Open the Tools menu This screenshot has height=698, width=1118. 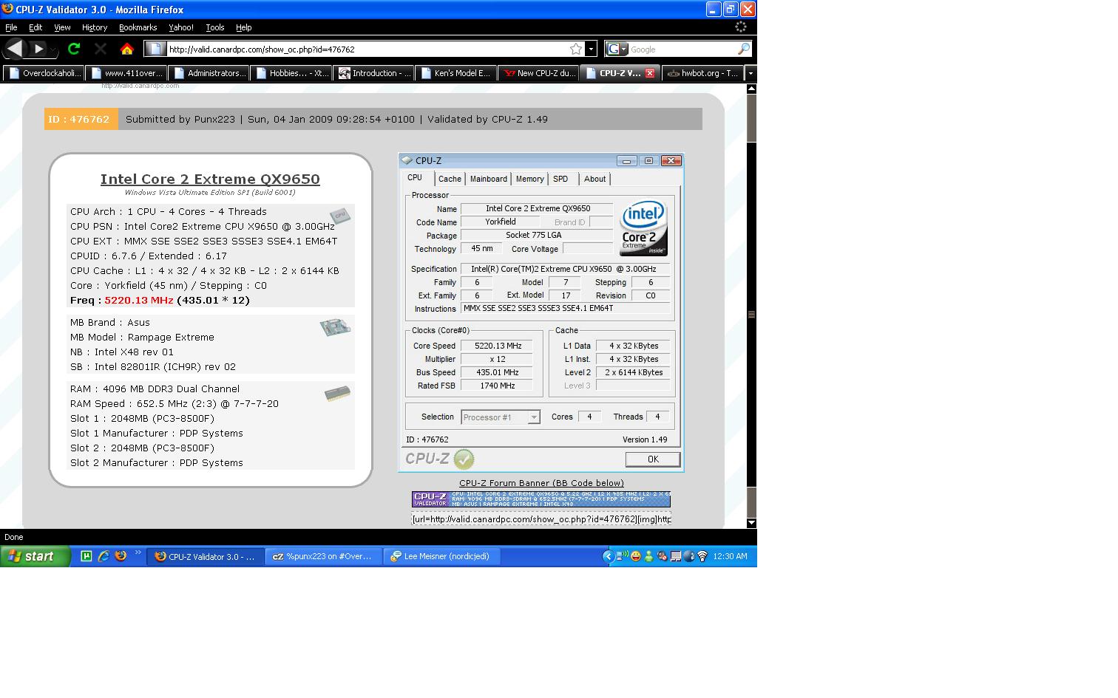click(215, 27)
